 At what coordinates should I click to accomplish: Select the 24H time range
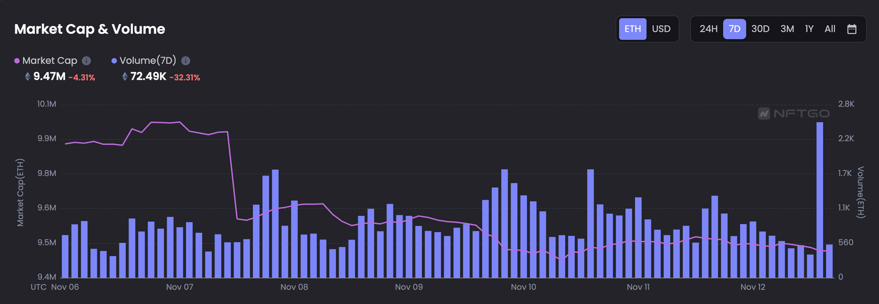pyautogui.click(x=708, y=29)
